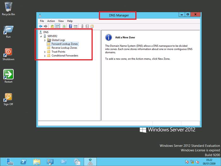Select the Sign Off desktop shortcut
The image size is (221, 166).
tap(8, 99)
